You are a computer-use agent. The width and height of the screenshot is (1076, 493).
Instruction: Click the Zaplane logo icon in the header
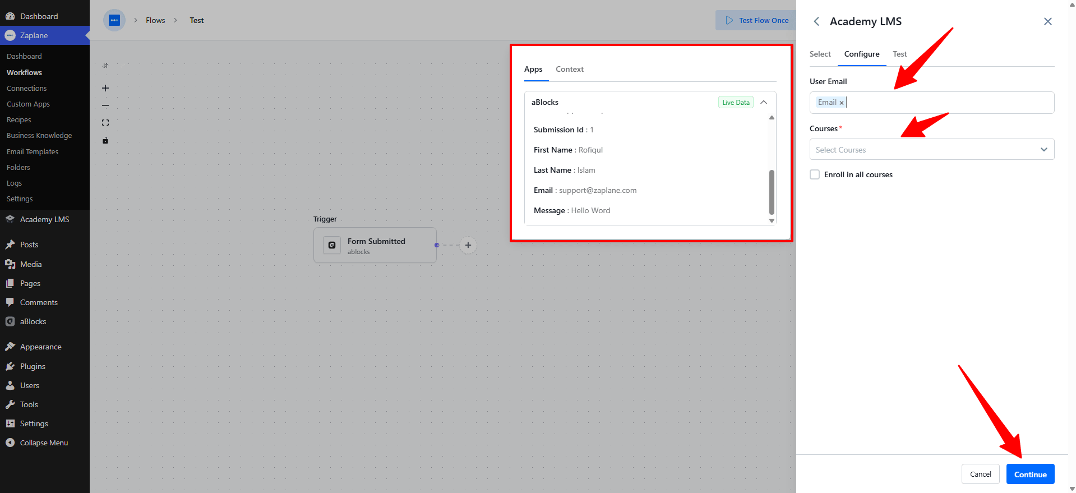pos(114,21)
